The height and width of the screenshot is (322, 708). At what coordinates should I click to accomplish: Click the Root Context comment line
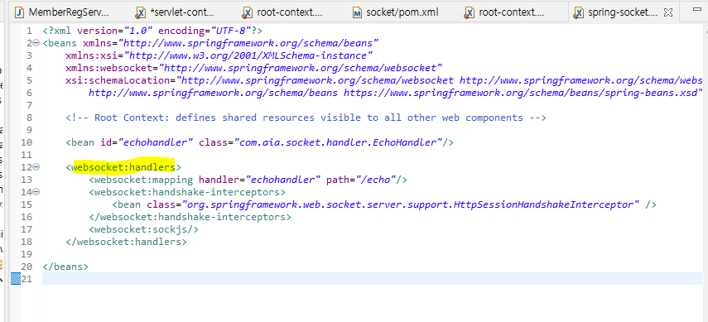pyautogui.click(x=306, y=118)
